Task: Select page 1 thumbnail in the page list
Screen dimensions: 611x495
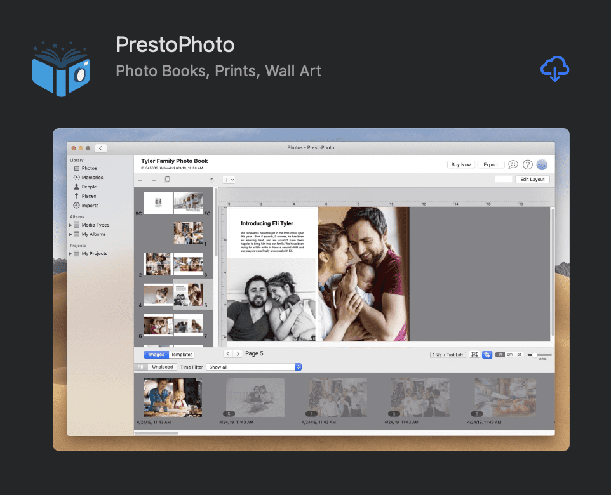Action: pos(188,233)
